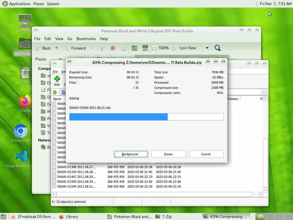Click Back button in file manager

pyautogui.click(x=43, y=48)
